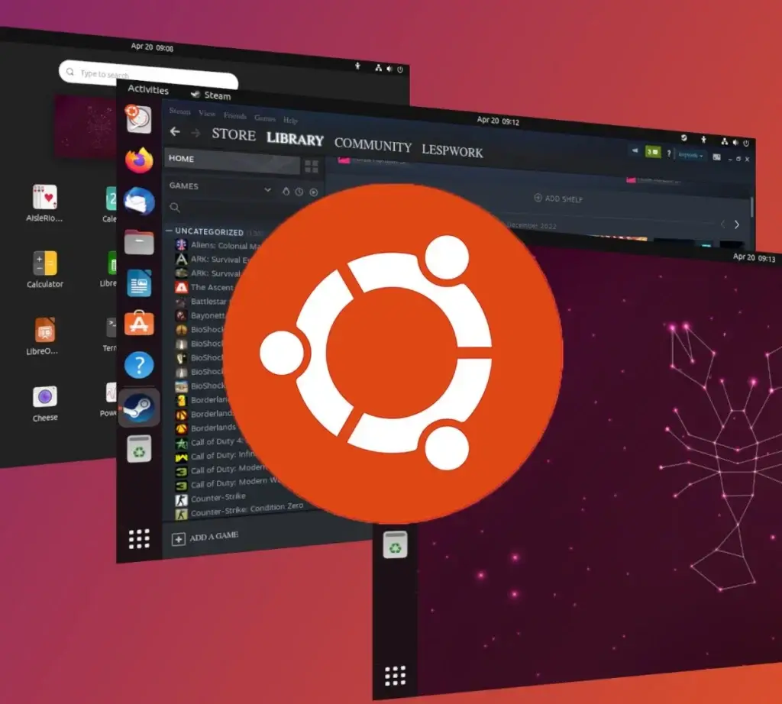Open Steam's question-mark help icon
Viewport: 782px width, 704px height.
(670, 153)
